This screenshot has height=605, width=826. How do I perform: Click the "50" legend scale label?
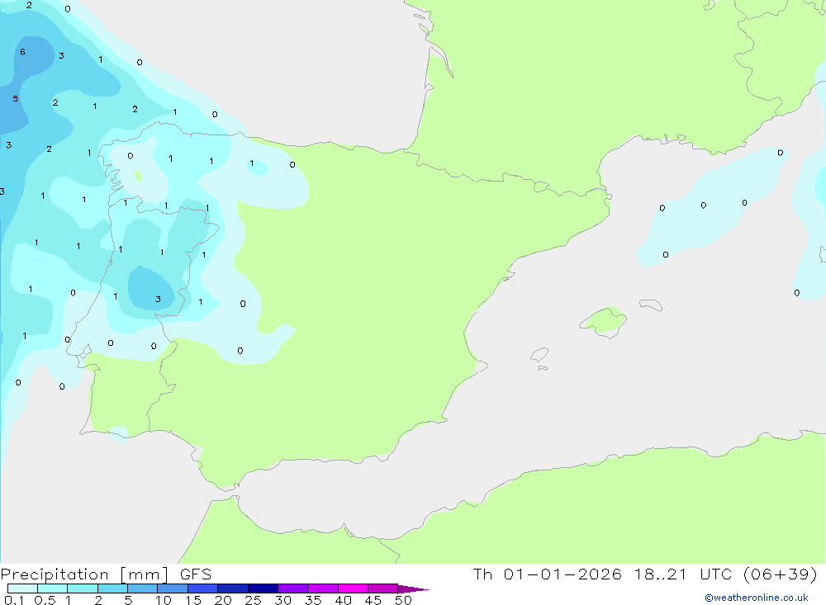403,600
